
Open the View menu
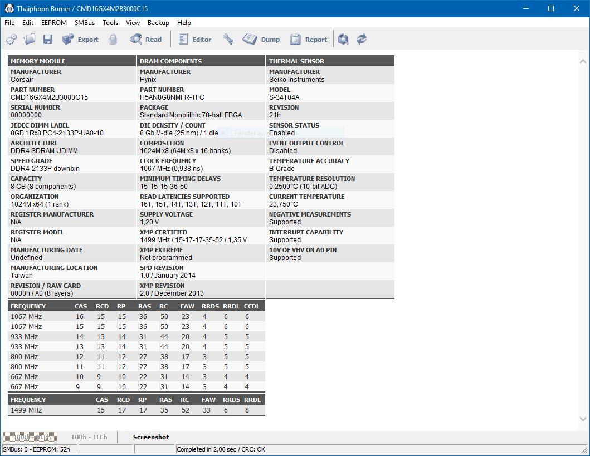(x=133, y=23)
